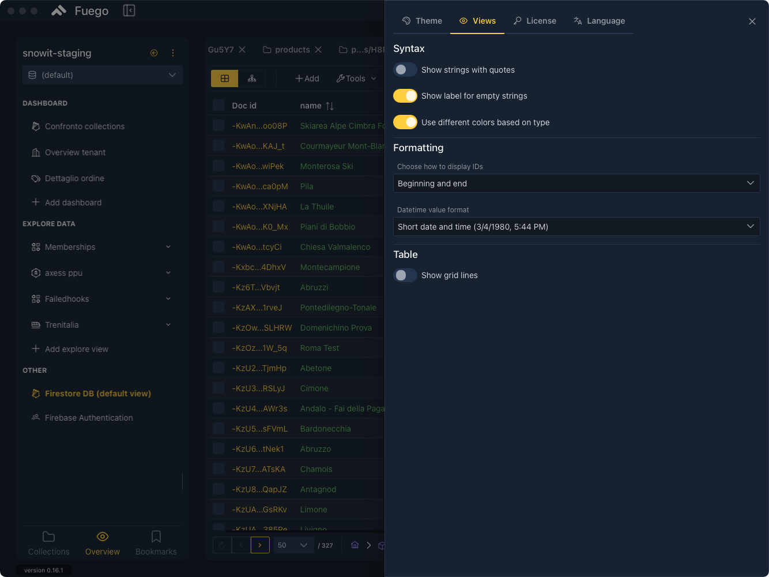Open the (default) database dropdown
Image resolution: width=769 pixels, height=577 pixels.
click(103, 75)
